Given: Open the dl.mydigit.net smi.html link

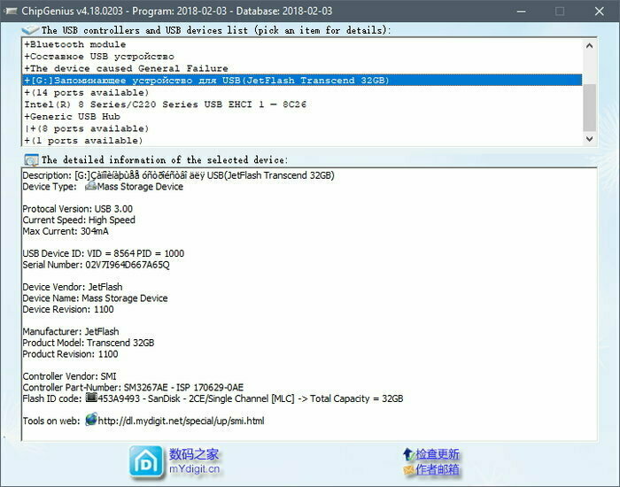Looking at the screenshot, I should pos(181,421).
